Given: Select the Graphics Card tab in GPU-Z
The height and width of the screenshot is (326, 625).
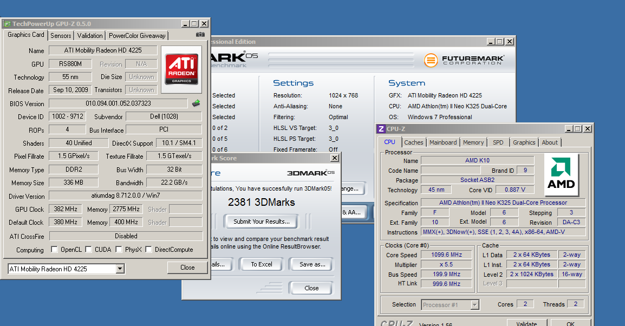Looking at the screenshot, I should coord(26,35).
